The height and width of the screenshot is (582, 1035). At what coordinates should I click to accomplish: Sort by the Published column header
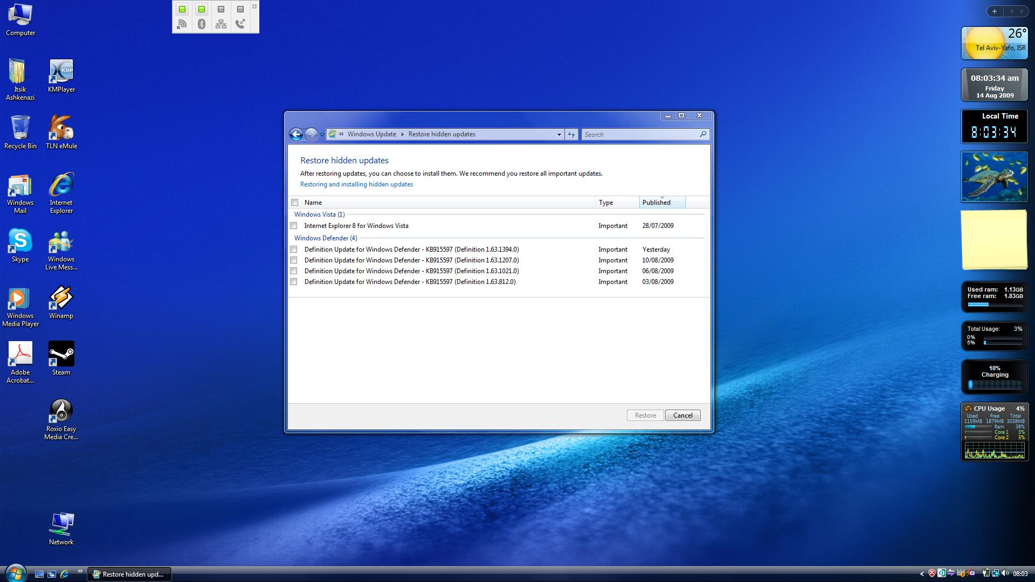662,203
